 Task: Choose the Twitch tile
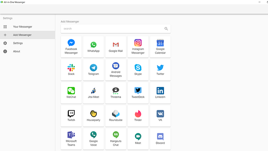coord(71,116)
